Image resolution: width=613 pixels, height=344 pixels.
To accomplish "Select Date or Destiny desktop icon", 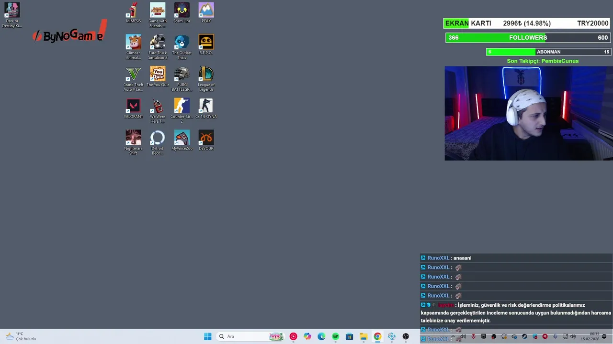I will click(12, 15).
